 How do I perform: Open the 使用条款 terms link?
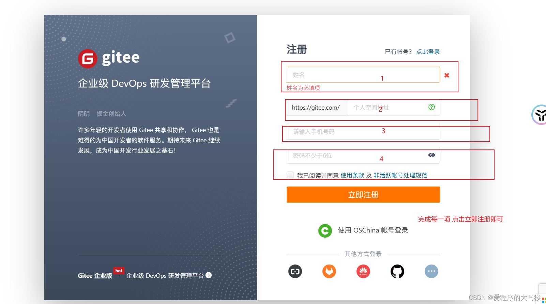pyautogui.click(x=352, y=175)
